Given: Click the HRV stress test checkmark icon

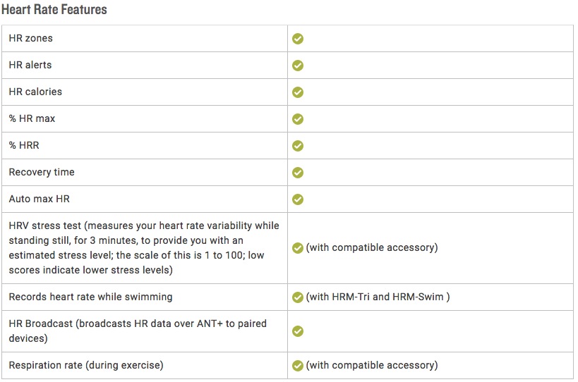Looking at the screenshot, I should point(298,248).
